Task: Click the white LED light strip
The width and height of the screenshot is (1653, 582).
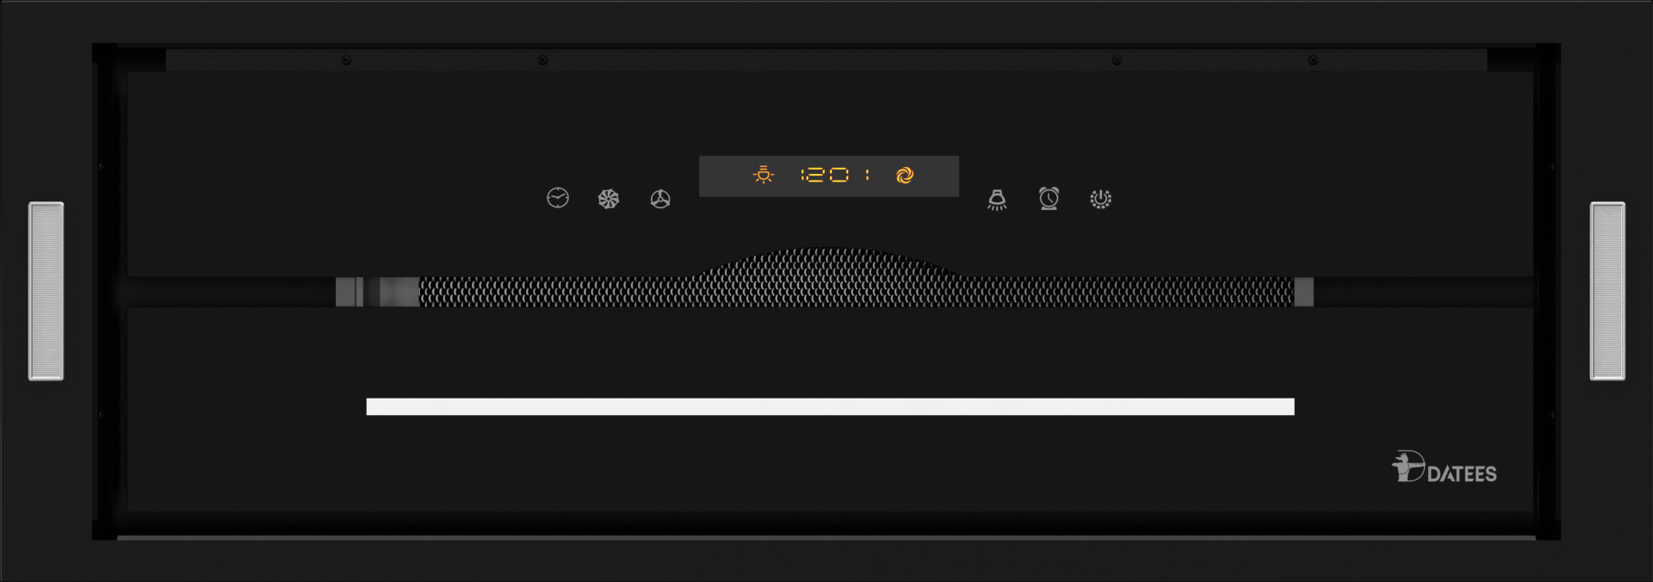Action: point(830,406)
